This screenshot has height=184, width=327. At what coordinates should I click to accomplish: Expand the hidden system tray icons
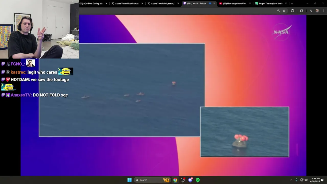point(291,180)
